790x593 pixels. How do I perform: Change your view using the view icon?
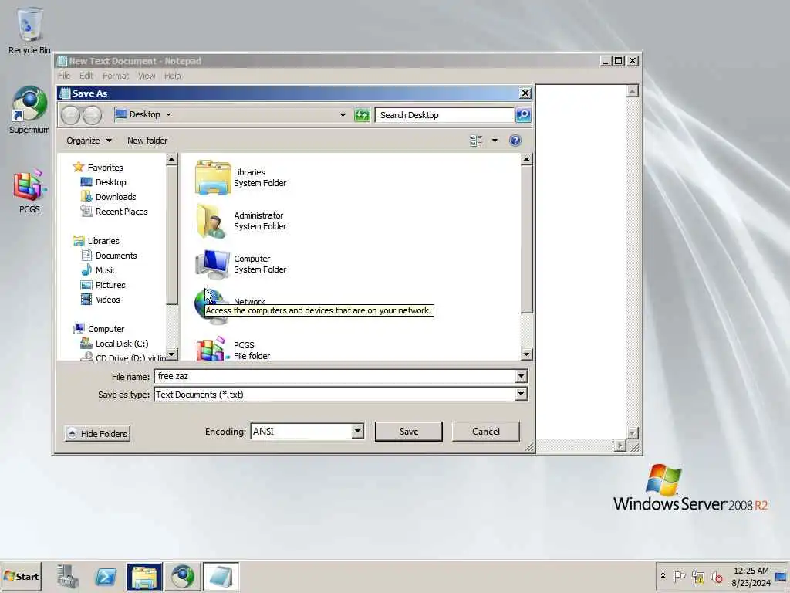(x=476, y=141)
